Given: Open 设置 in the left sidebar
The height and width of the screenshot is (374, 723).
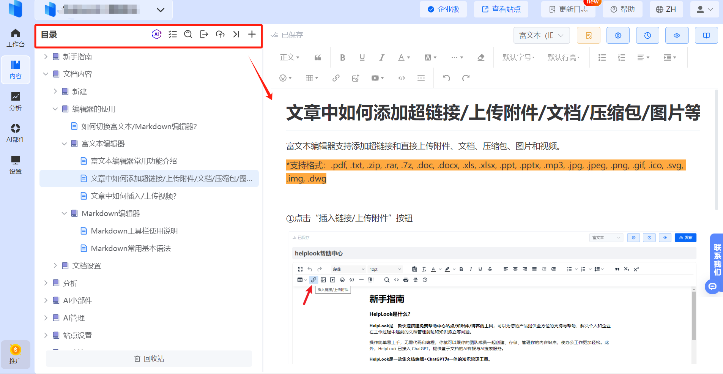Looking at the screenshot, I should [x=16, y=165].
